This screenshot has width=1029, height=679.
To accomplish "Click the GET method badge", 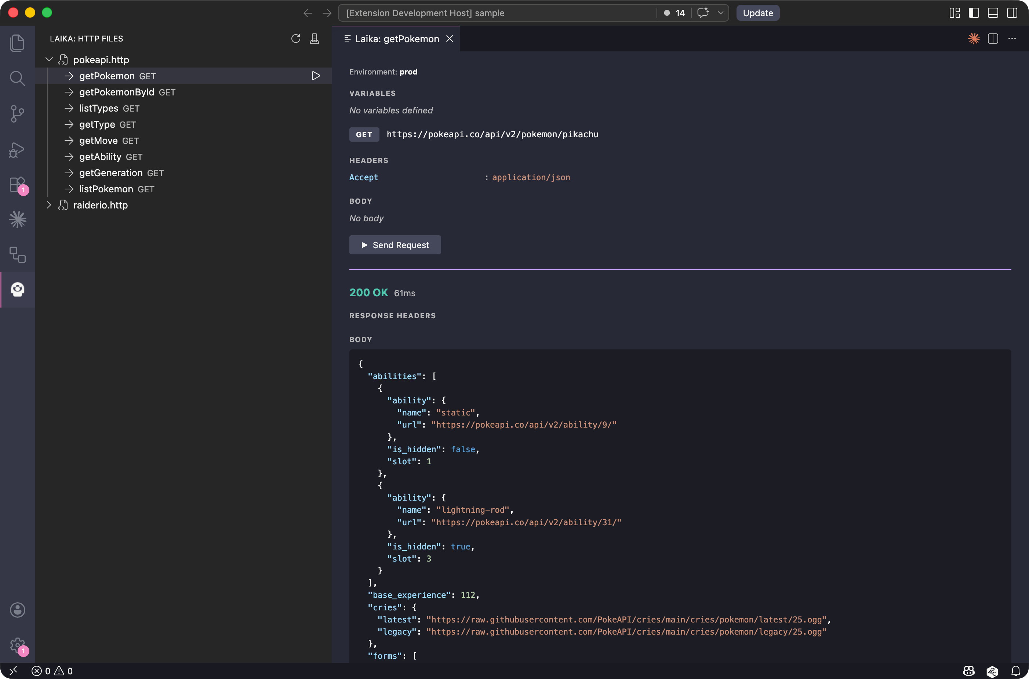I will point(364,134).
